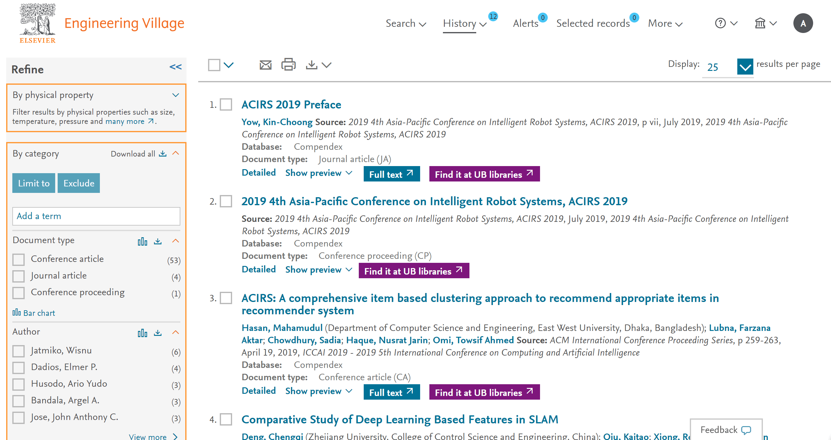Click the Limit to button
Image resolution: width=831 pixels, height=440 pixels.
coord(34,183)
